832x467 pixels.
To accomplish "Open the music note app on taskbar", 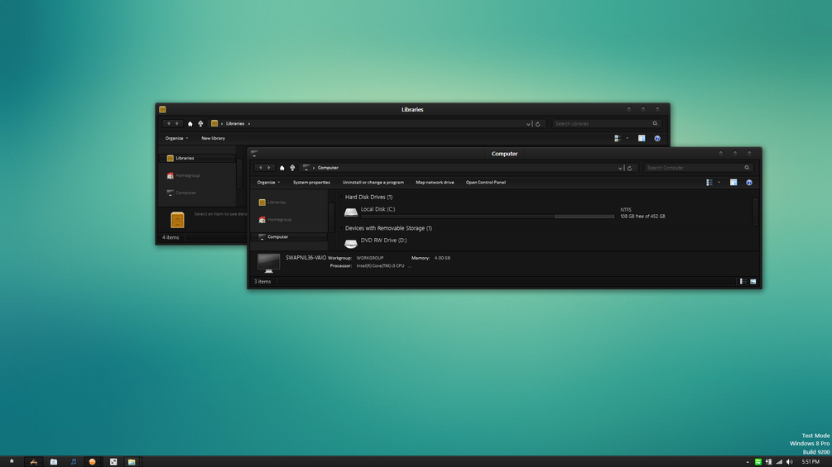I will pos(73,462).
